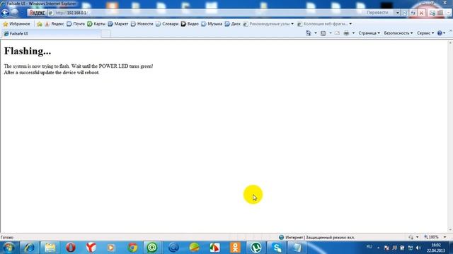Open the Skype taskbar icon

(x=277, y=248)
